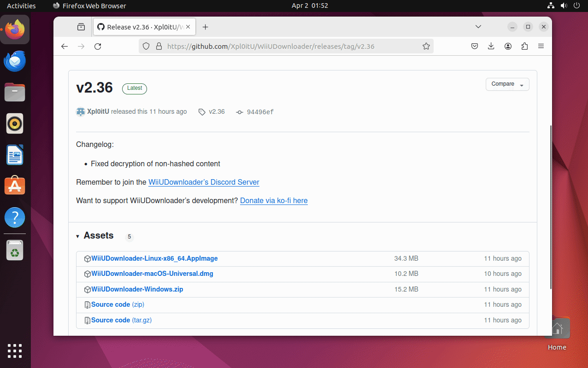The height and width of the screenshot is (368, 588).
Task: Open the Trash from the dock
Action: click(15, 251)
